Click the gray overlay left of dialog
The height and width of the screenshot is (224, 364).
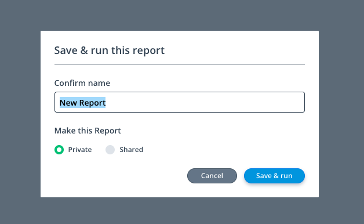(x=20, y=114)
